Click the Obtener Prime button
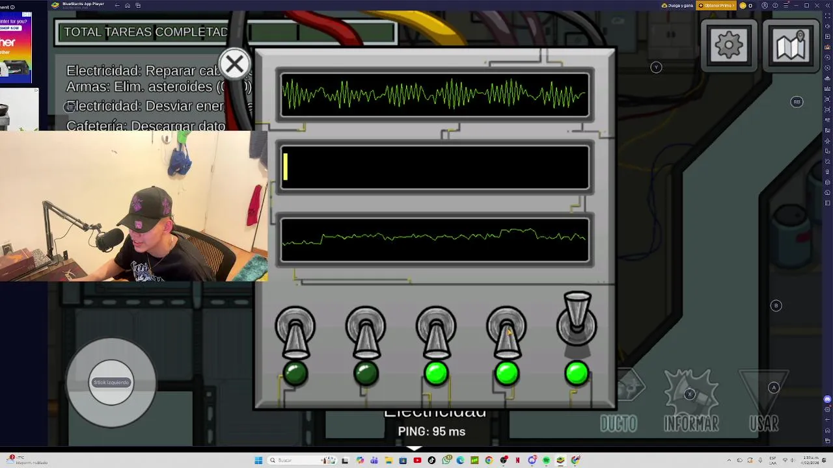The width and height of the screenshot is (833, 468). point(717,5)
